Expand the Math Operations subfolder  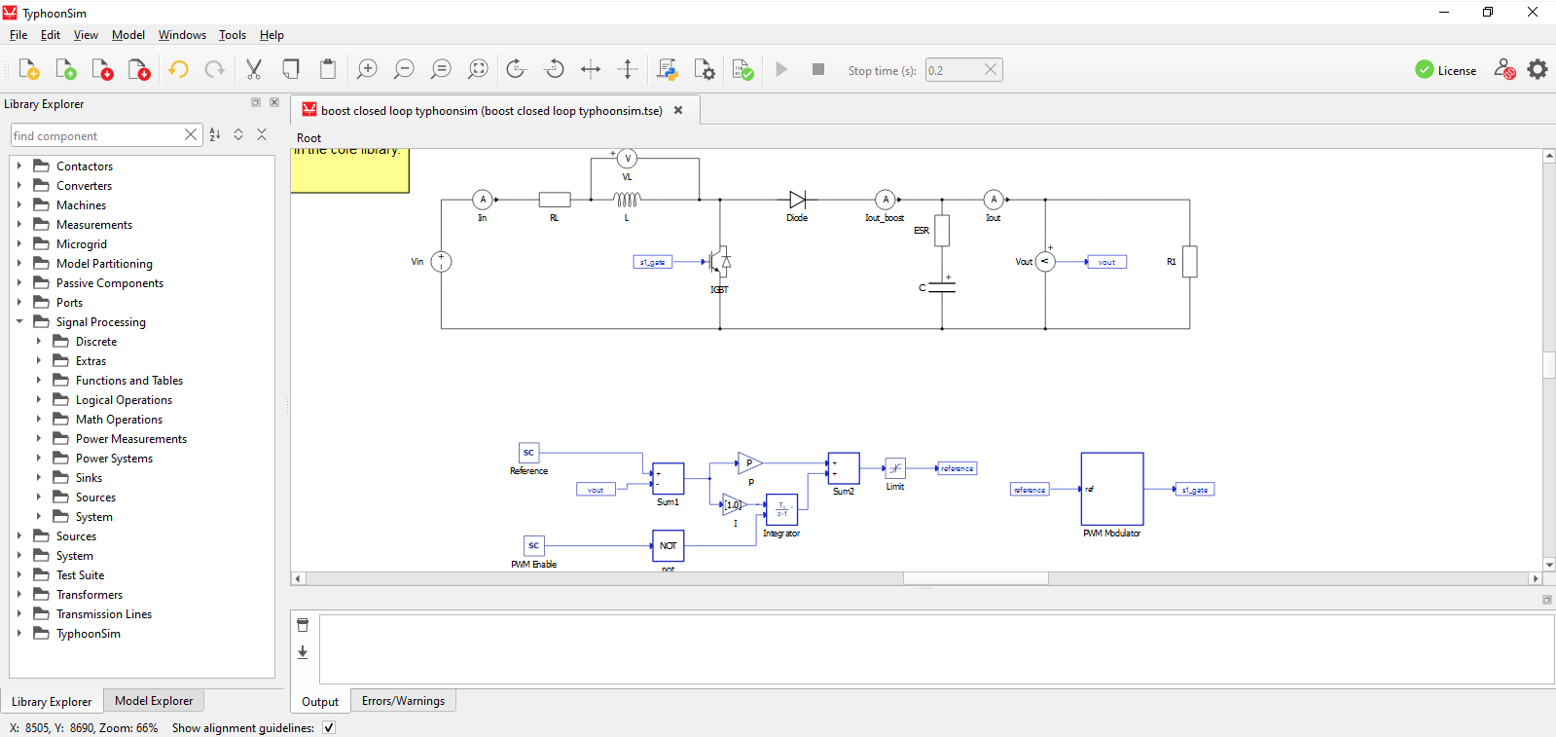[x=39, y=419]
